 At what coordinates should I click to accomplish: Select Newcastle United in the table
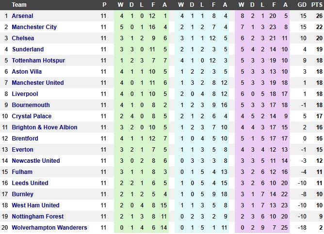pos(36,161)
